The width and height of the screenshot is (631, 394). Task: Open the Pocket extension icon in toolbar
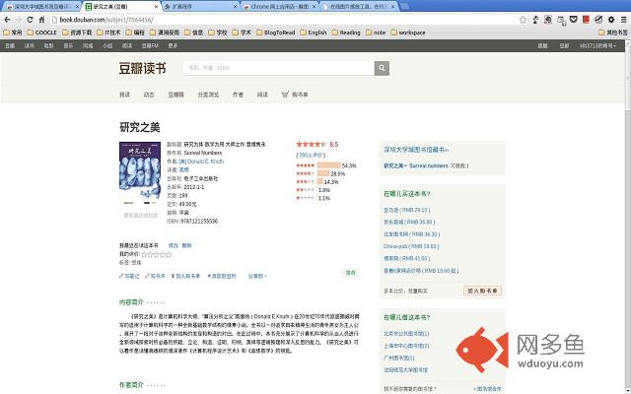click(574, 20)
